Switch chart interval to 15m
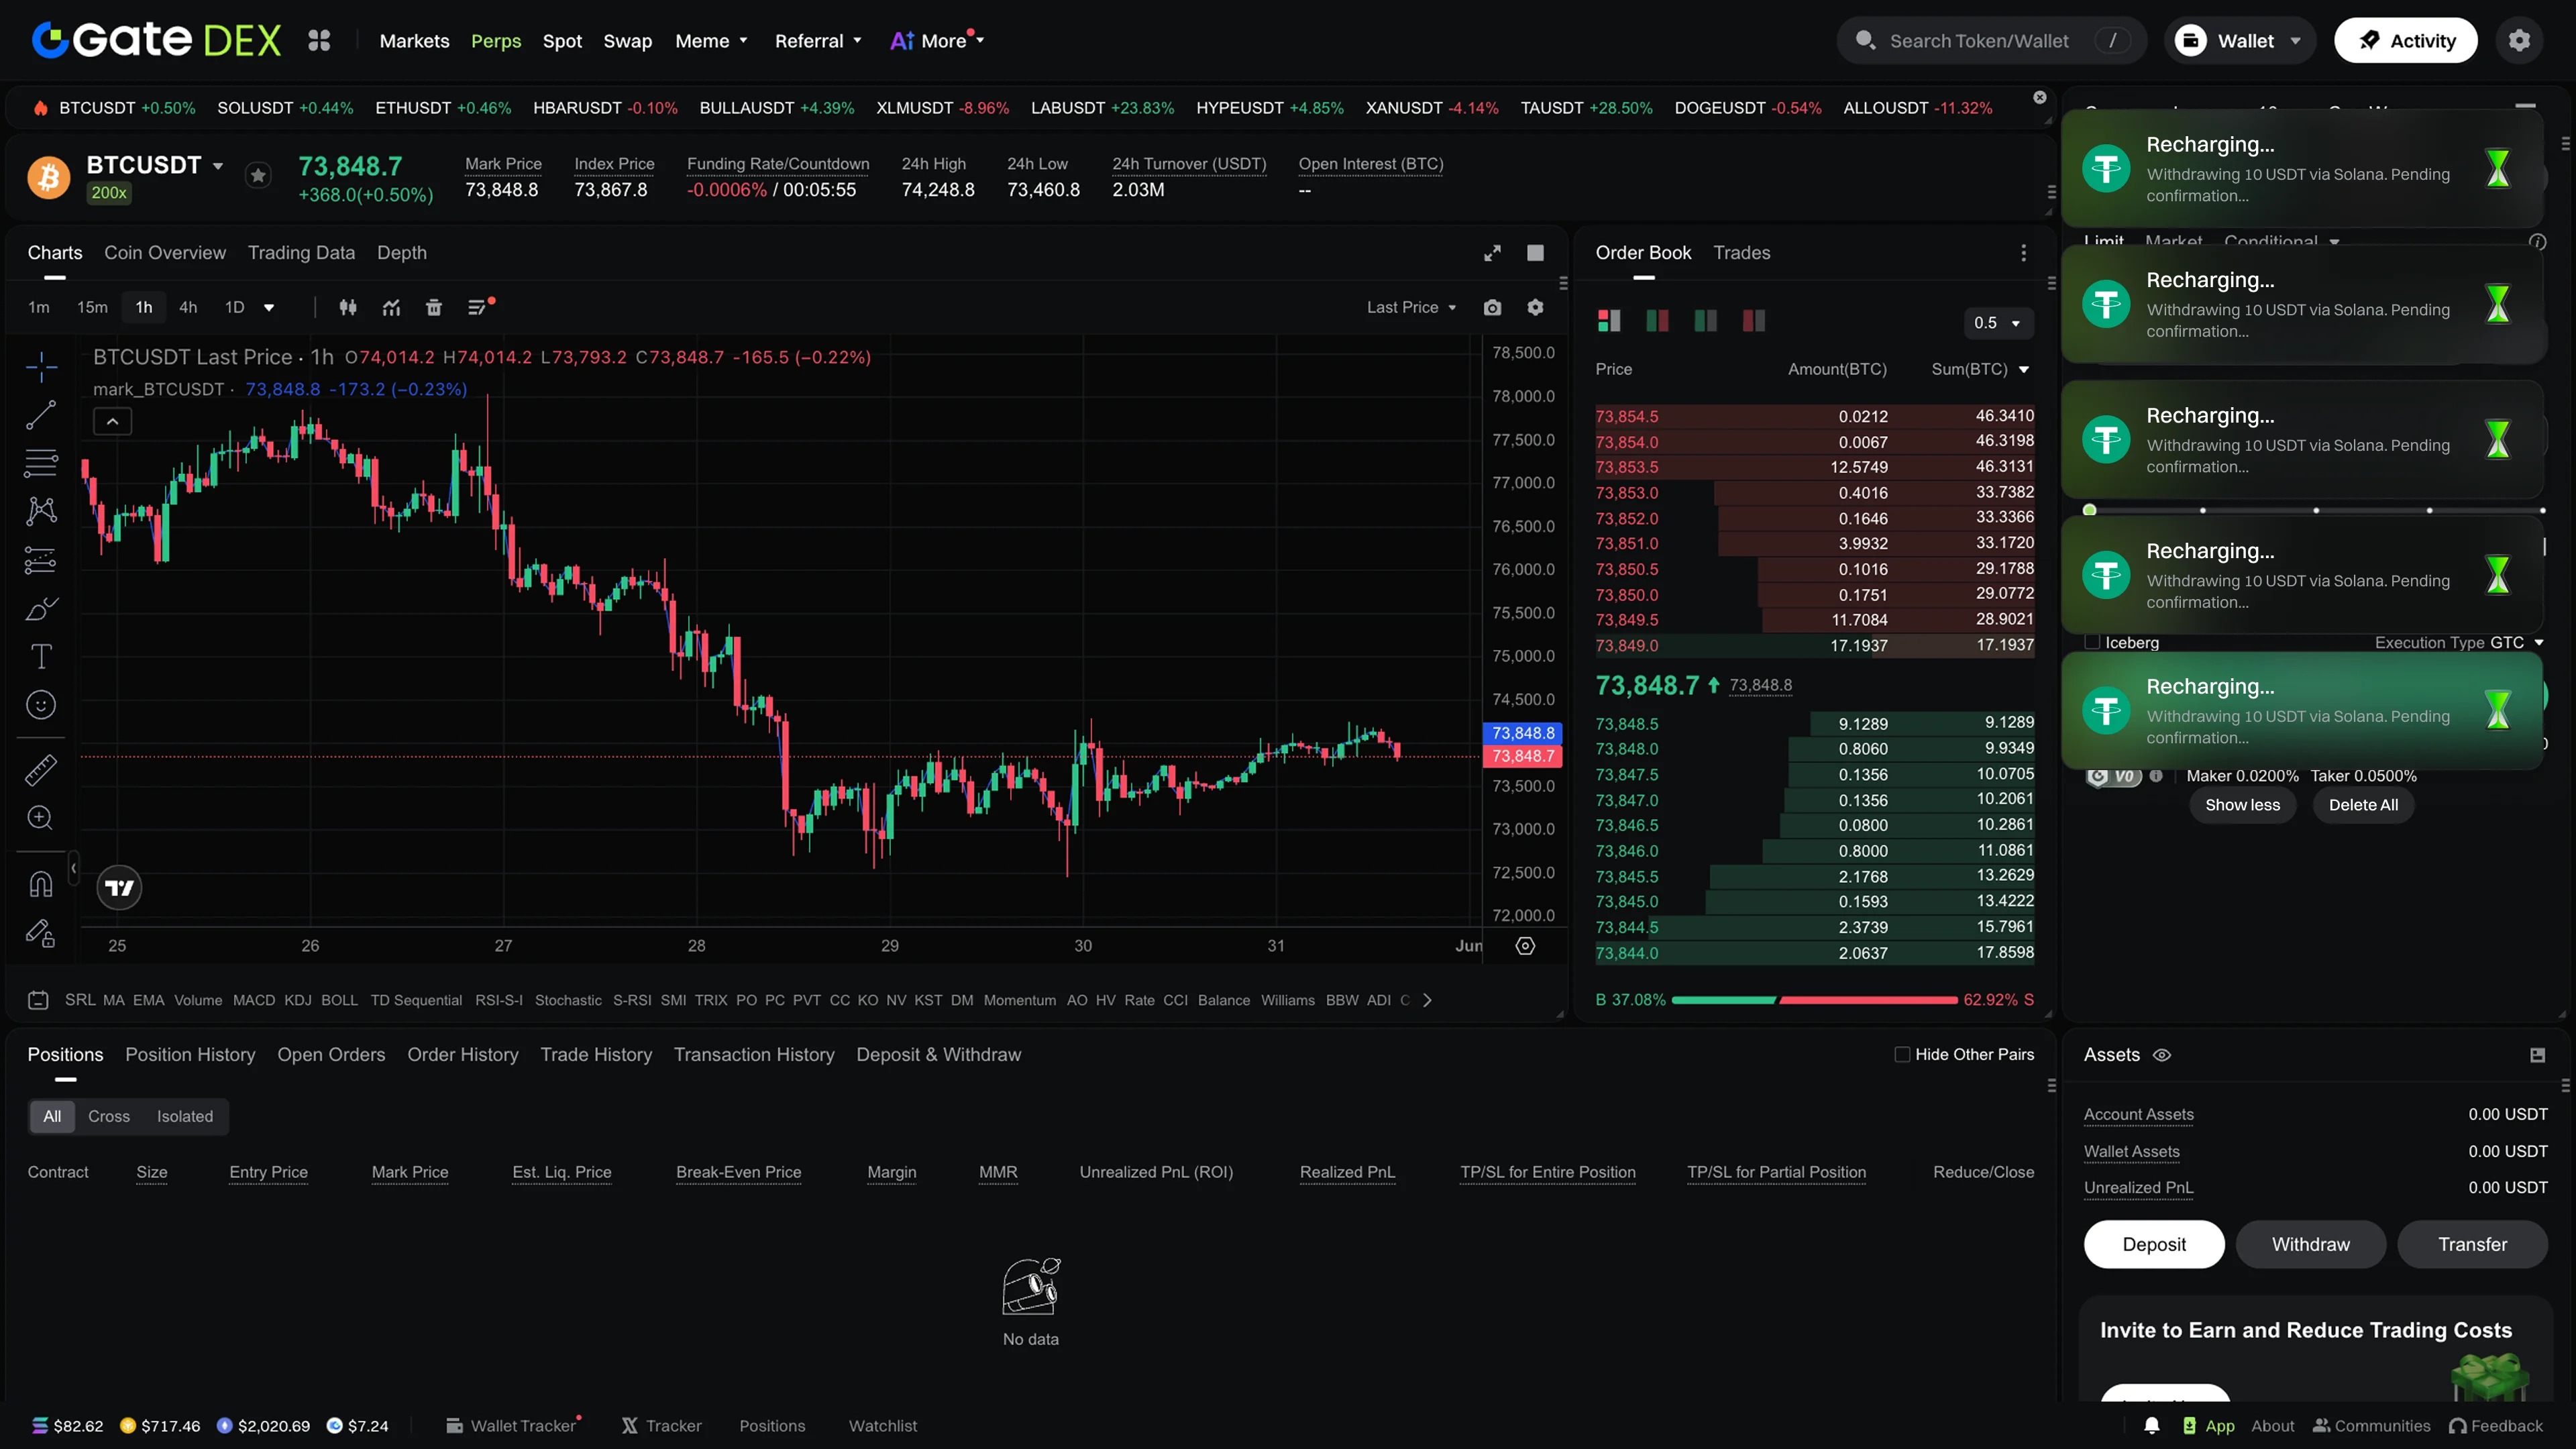The height and width of the screenshot is (1449, 2576). click(x=92, y=307)
